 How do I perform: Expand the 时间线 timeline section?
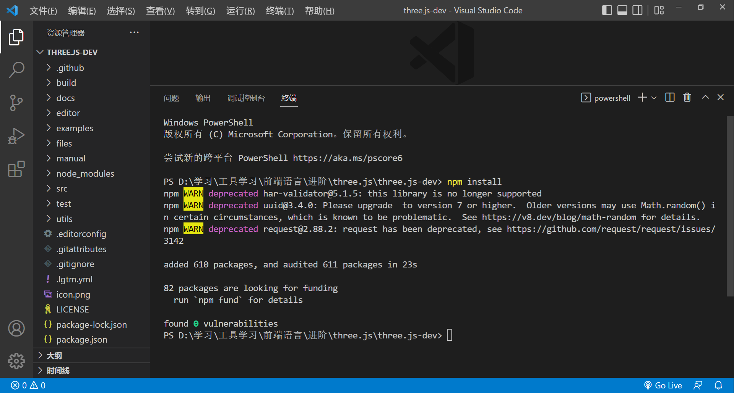tap(91, 370)
